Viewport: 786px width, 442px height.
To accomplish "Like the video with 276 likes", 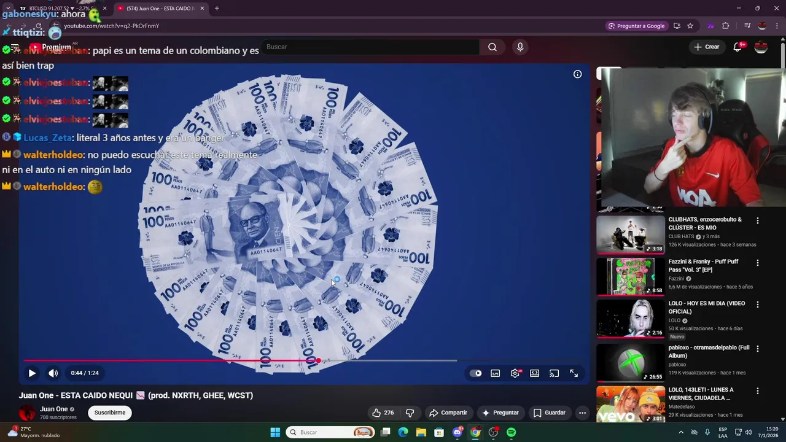I will [x=383, y=413].
